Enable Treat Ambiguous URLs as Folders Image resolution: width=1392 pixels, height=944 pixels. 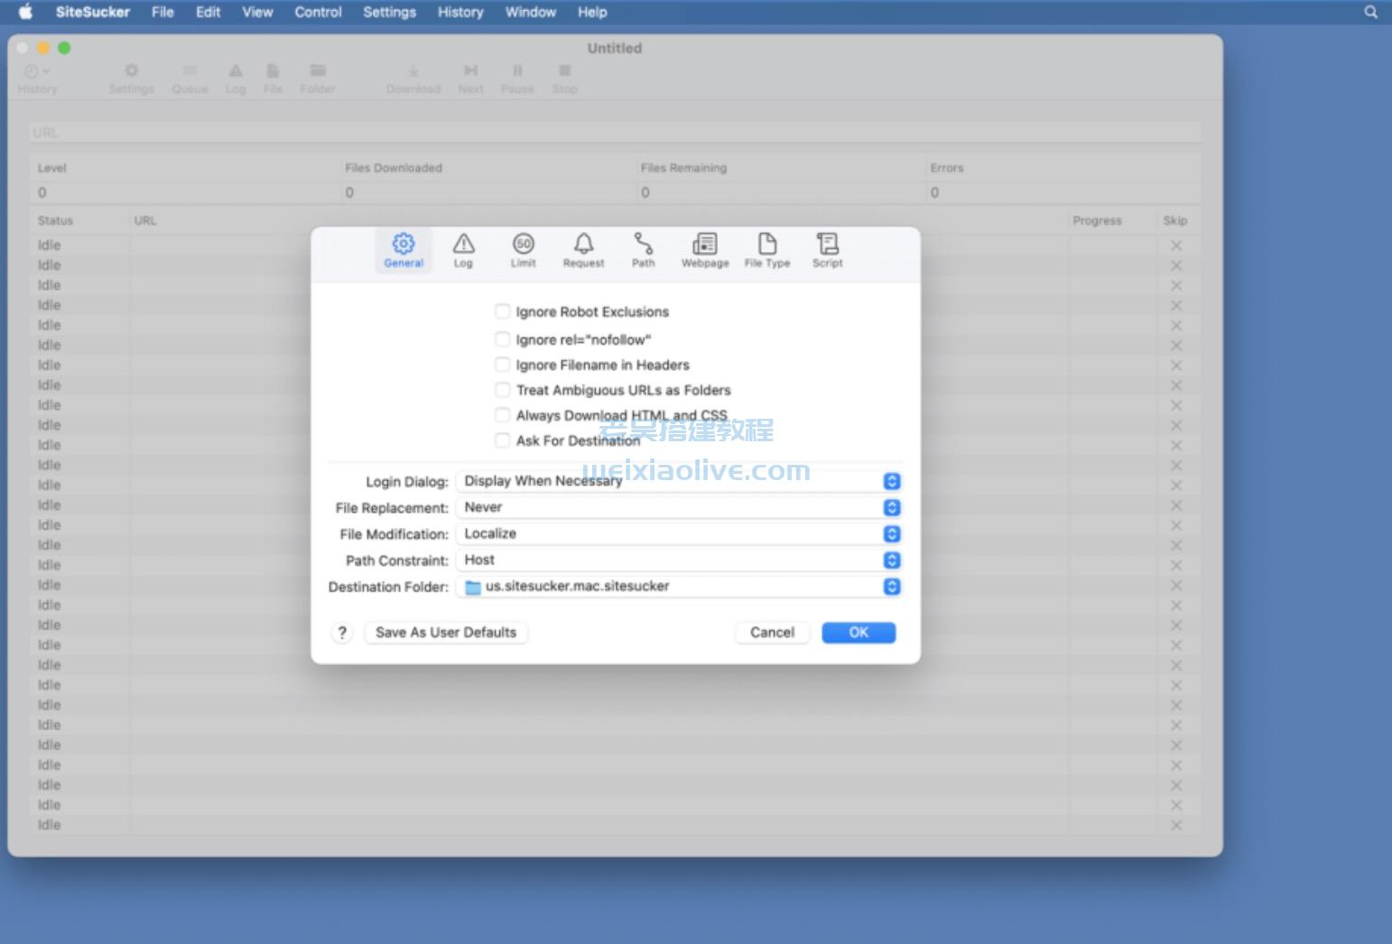click(503, 389)
